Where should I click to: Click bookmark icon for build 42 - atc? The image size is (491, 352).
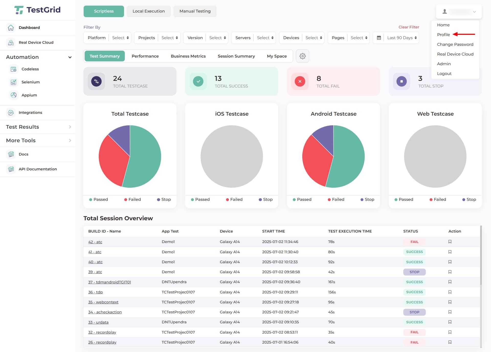click(x=450, y=242)
